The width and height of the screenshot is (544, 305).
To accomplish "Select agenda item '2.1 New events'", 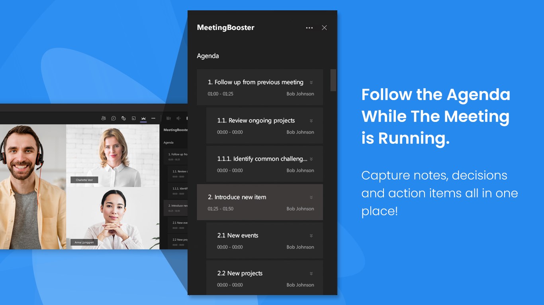I will (x=264, y=240).
